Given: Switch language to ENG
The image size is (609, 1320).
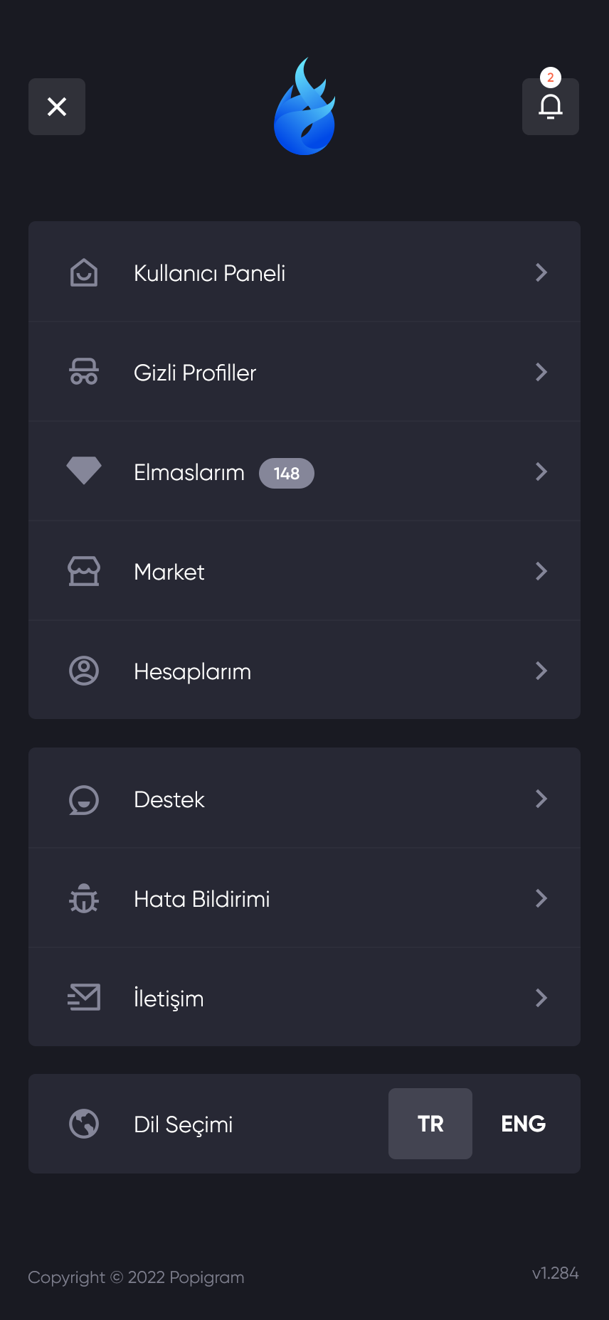Looking at the screenshot, I should tap(523, 1124).
